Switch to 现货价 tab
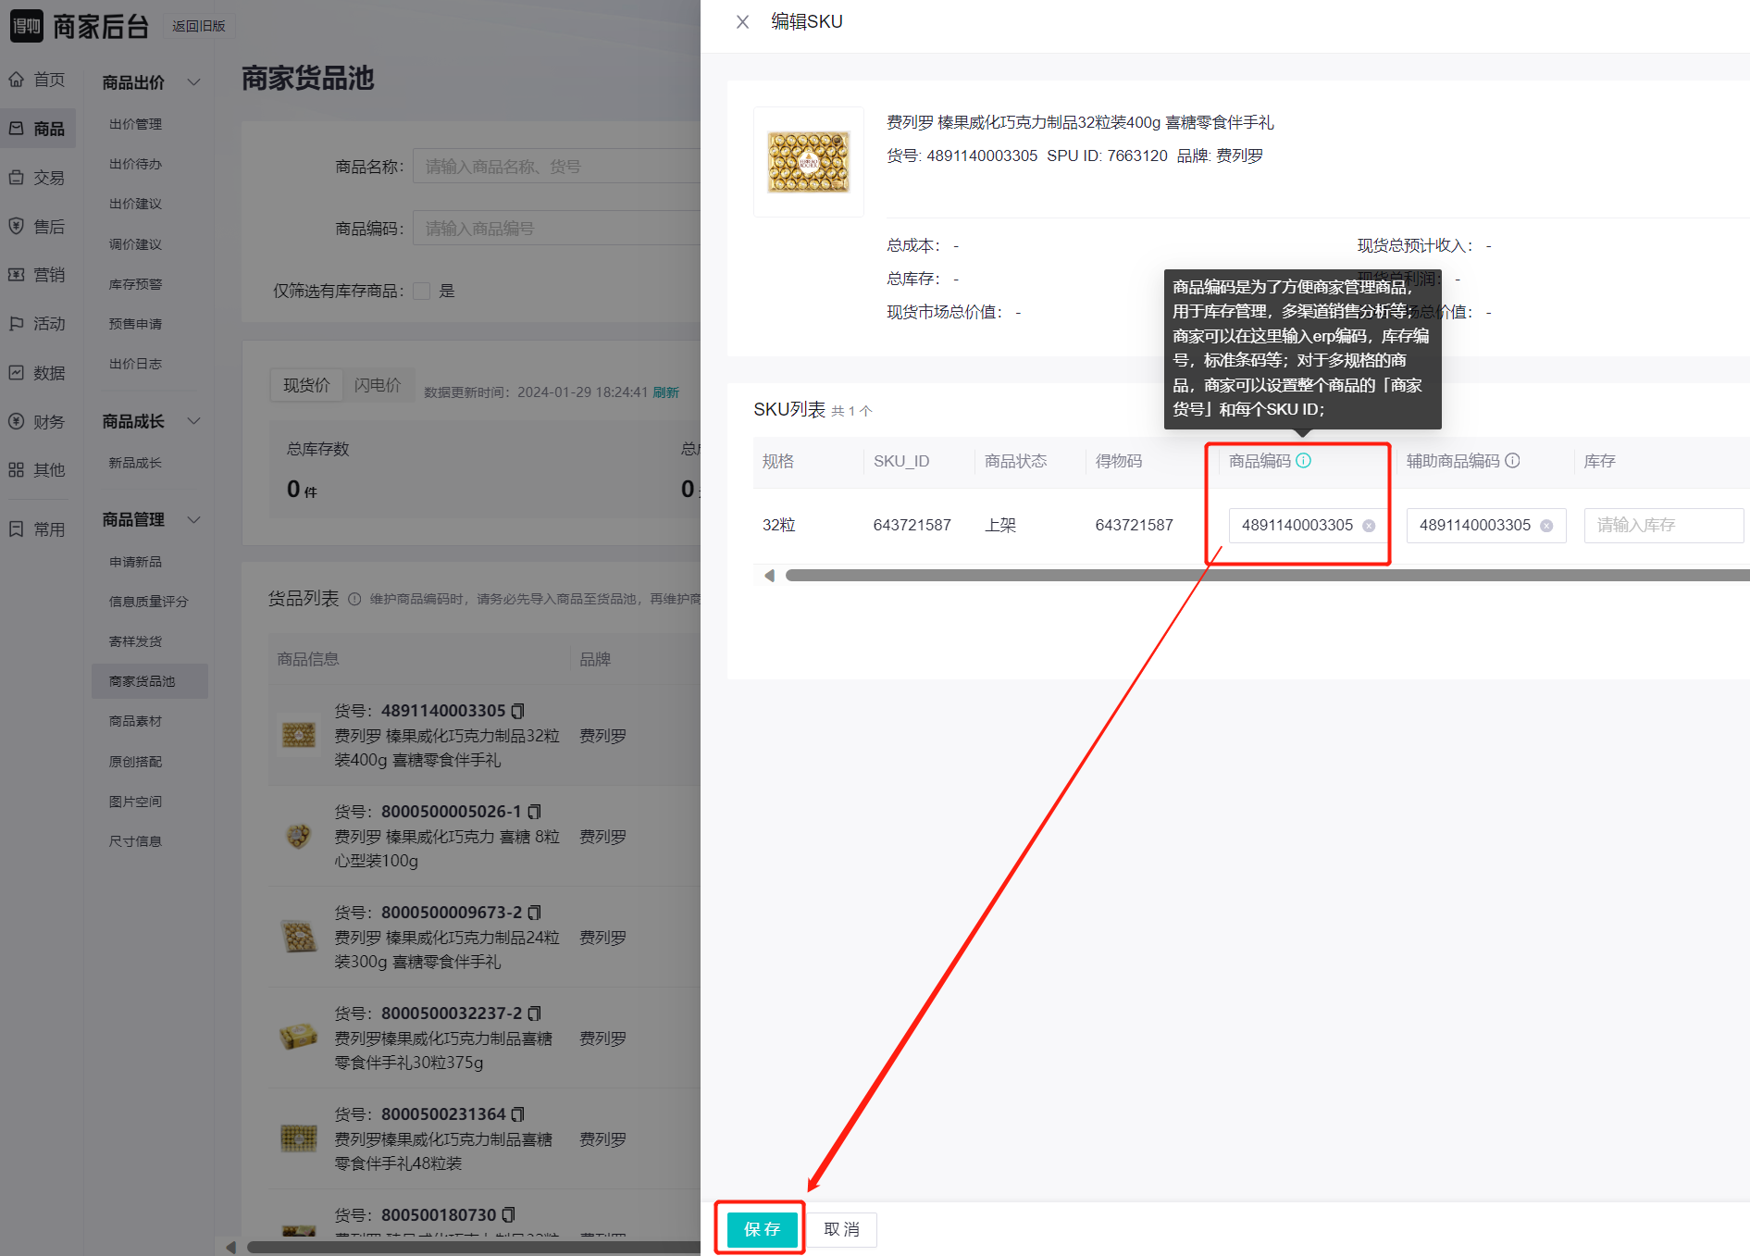The height and width of the screenshot is (1256, 1750). pos(306,385)
